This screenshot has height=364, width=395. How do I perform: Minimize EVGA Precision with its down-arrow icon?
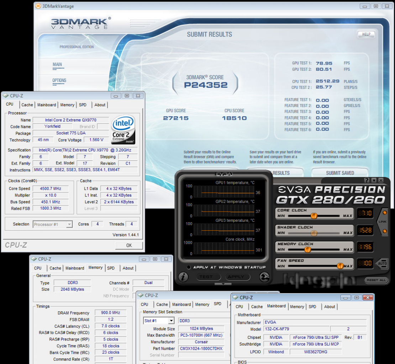(374, 180)
